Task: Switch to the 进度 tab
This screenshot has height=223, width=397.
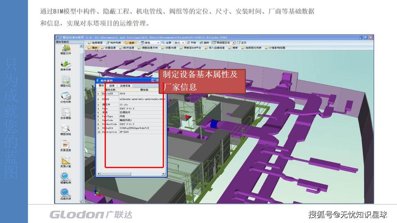Action: point(112,85)
